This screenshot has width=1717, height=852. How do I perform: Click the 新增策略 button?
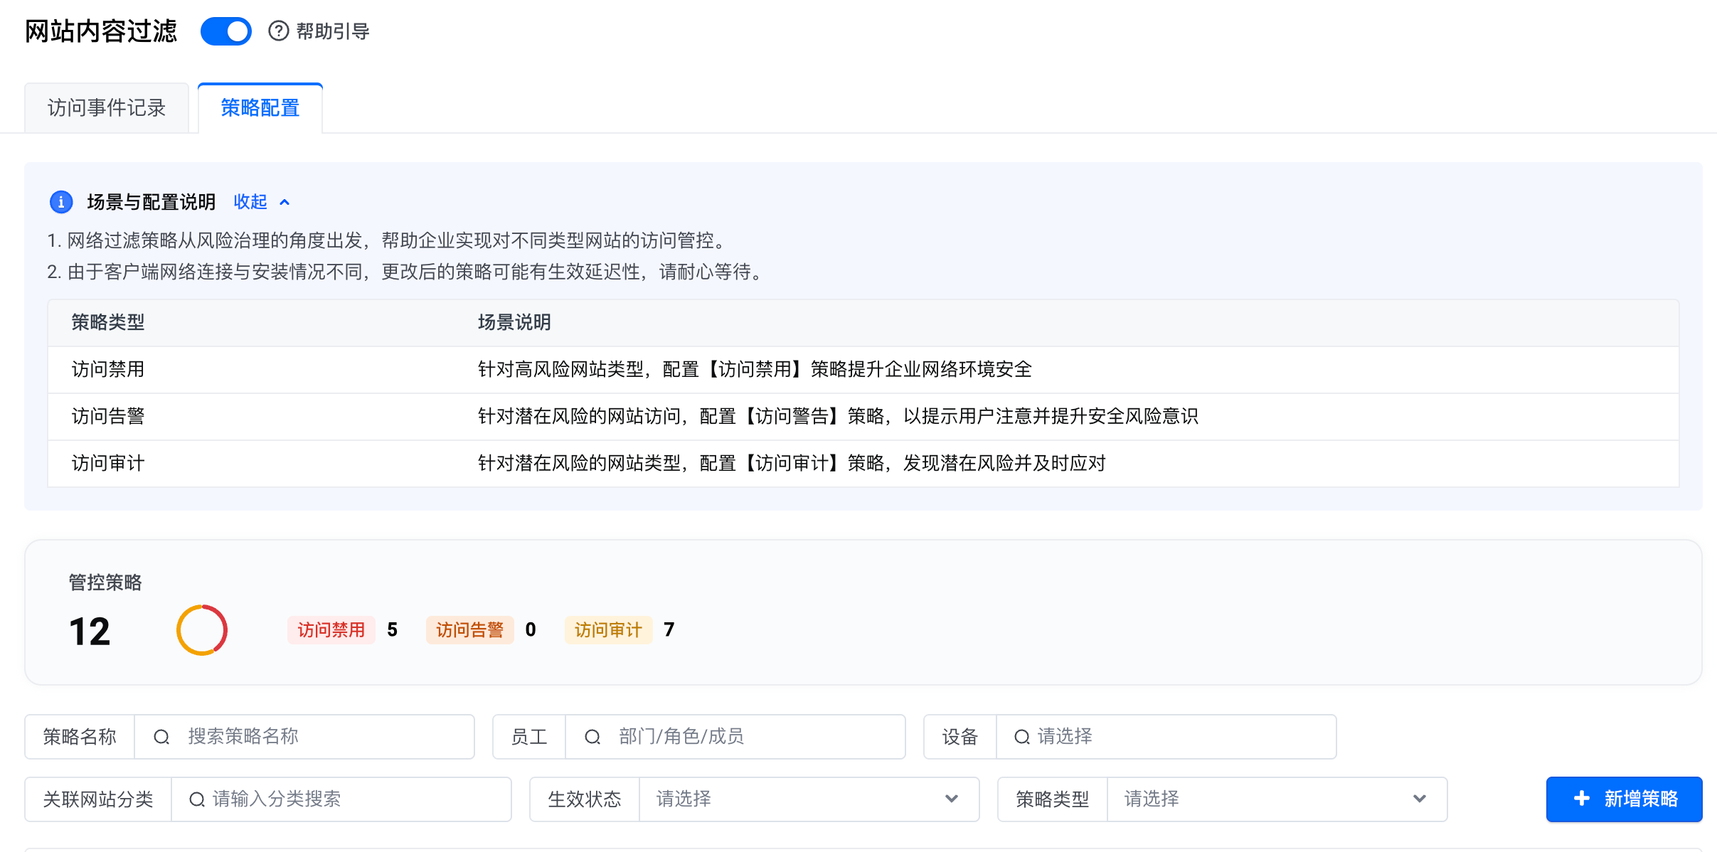[1624, 799]
